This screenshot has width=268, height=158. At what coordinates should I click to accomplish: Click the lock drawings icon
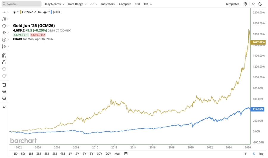pos(4,62)
